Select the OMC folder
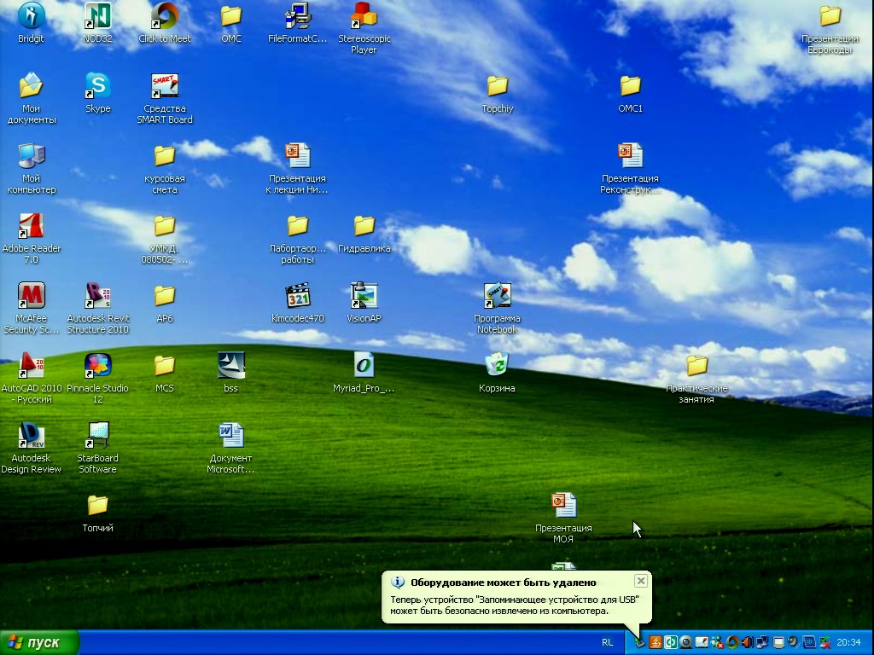Image resolution: width=874 pixels, height=655 pixels. click(x=230, y=22)
